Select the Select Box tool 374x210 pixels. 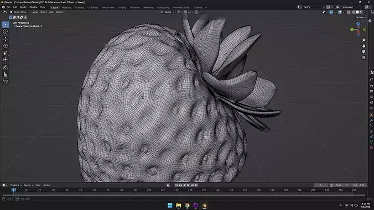pos(6,24)
